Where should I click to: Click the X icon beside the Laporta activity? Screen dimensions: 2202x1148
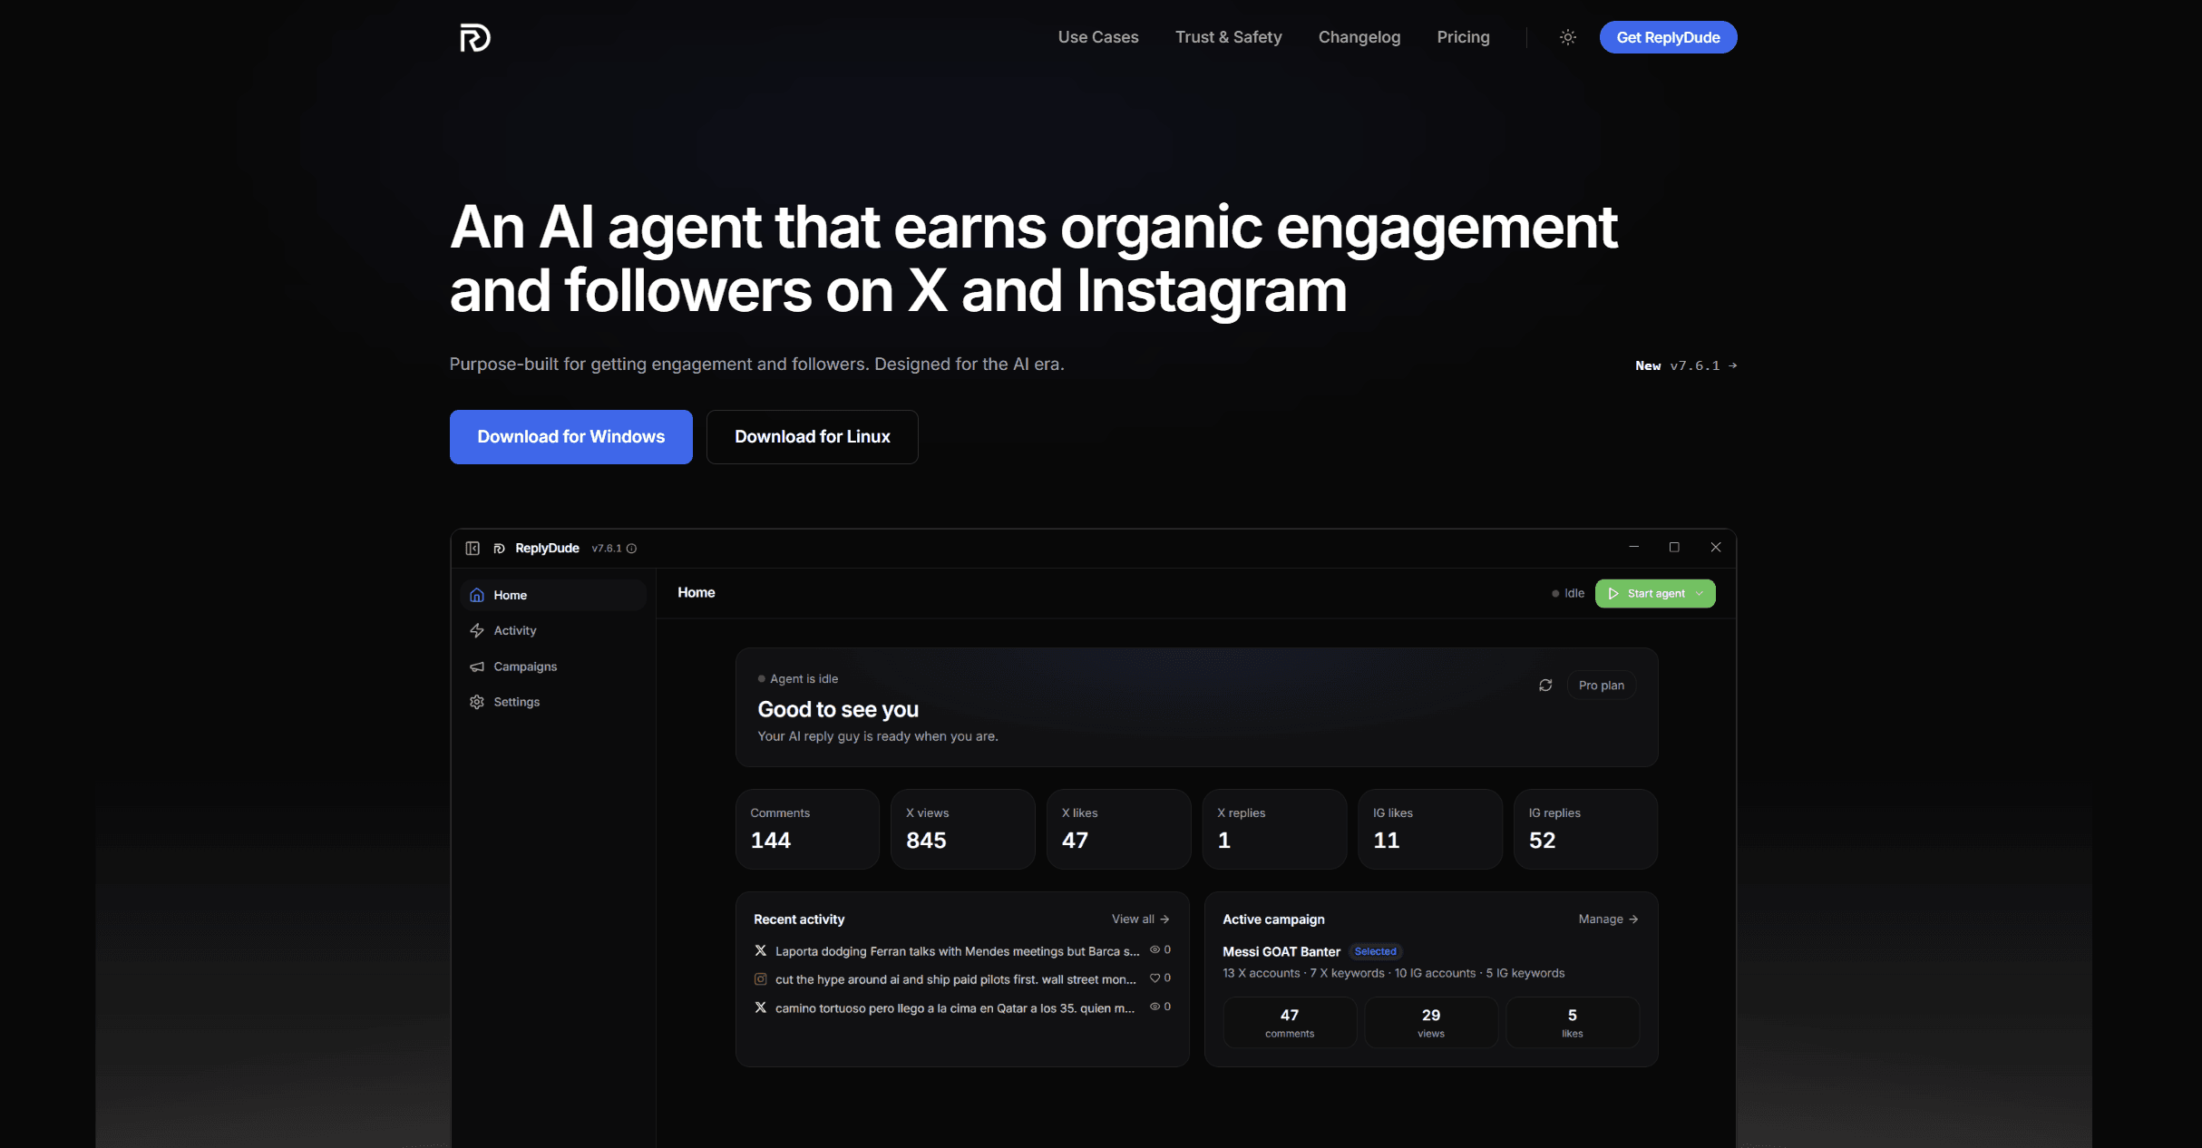pyautogui.click(x=760, y=950)
